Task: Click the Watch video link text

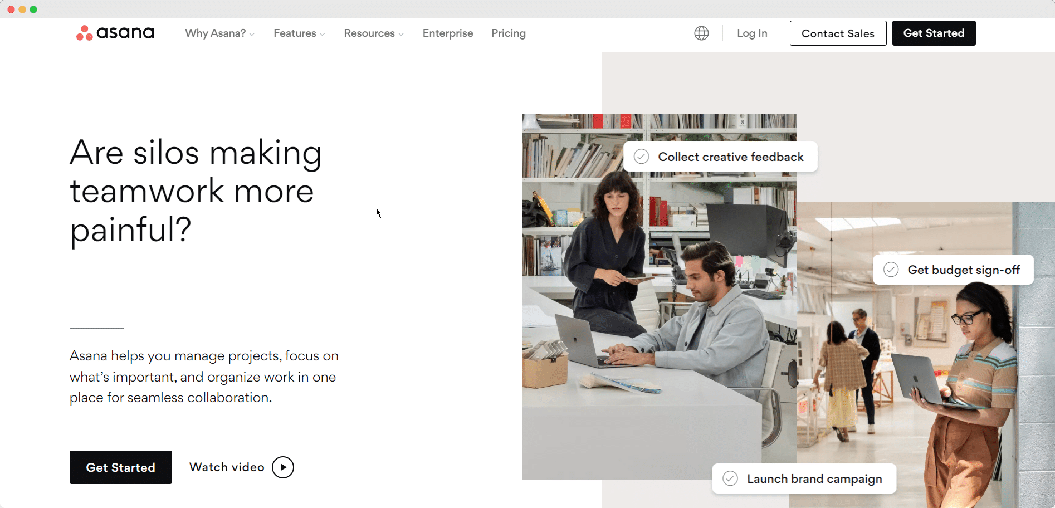Action: pyautogui.click(x=227, y=467)
